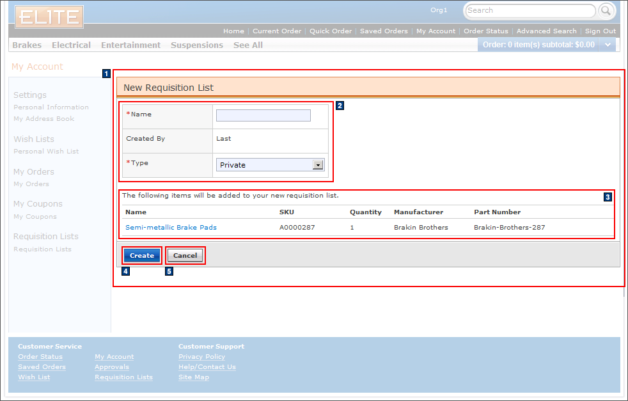
Task: Click the Created By value Last
Action: click(223, 139)
